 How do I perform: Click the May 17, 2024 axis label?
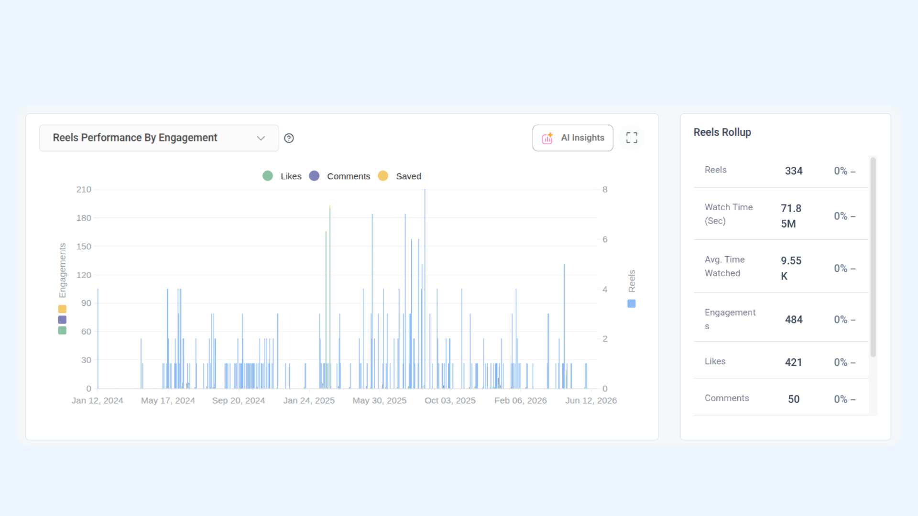click(168, 401)
